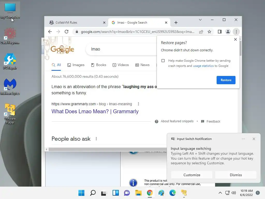Click Customize in the input switch notification

click(192, 175)
